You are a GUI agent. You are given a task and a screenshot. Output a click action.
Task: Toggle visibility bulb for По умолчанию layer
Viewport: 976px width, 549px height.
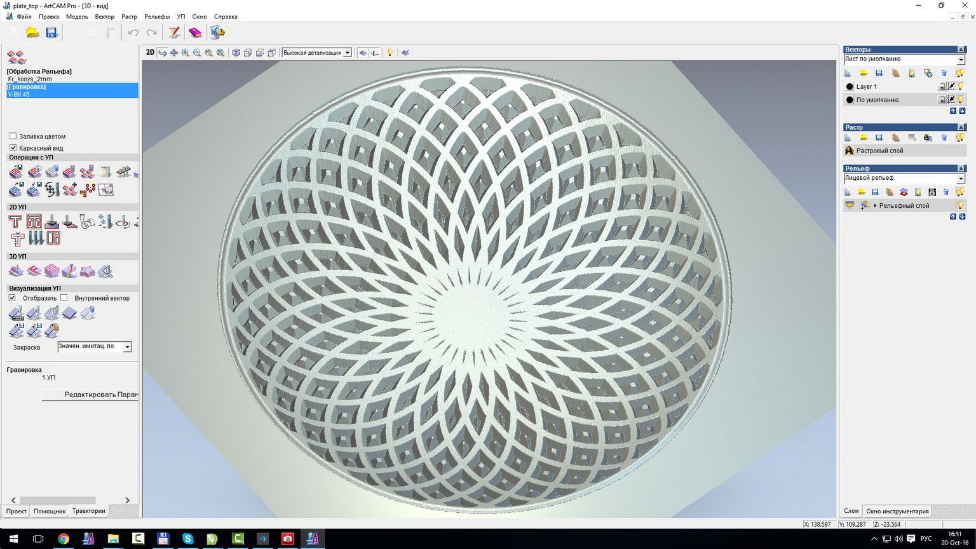[960, 100]
